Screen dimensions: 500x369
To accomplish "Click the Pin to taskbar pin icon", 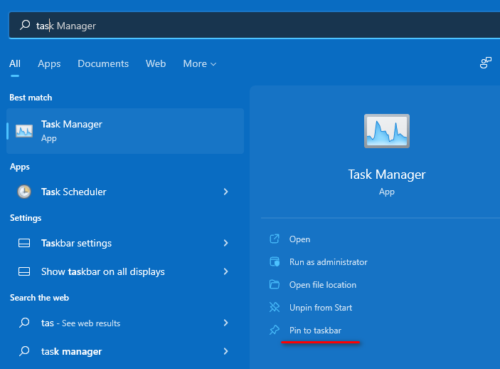I will [x=275, y=330].
